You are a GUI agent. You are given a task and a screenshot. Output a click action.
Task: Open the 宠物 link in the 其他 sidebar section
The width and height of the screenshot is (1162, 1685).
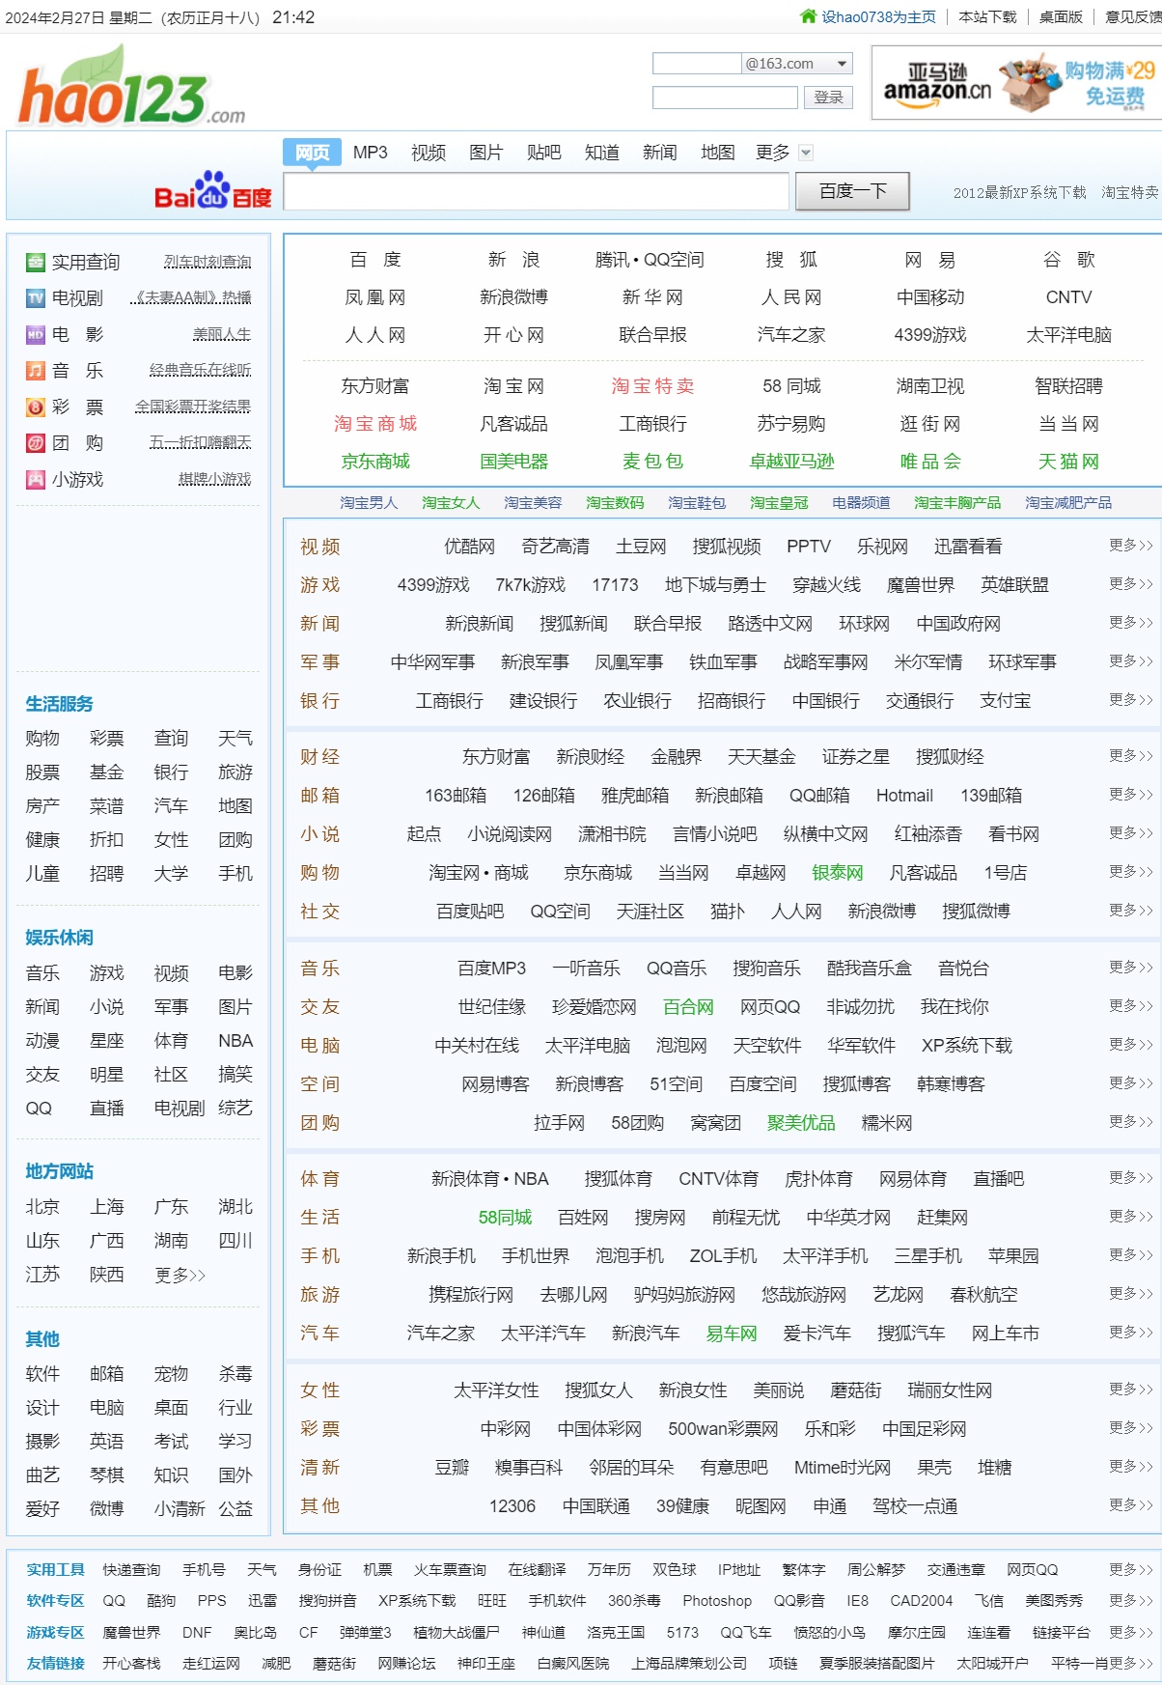pyautogui.click(x=171, y=1374)
